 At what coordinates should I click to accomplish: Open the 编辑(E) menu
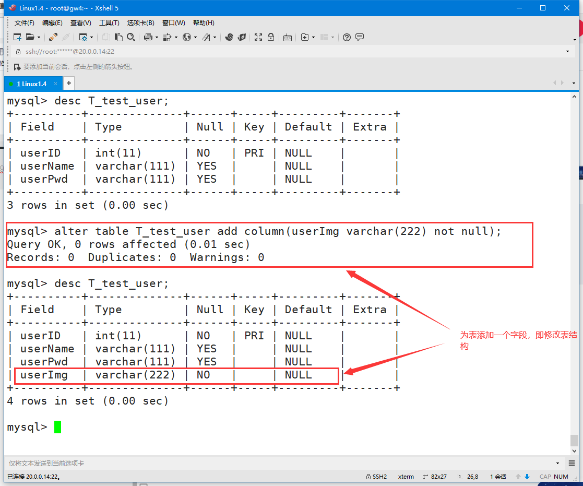52,23
